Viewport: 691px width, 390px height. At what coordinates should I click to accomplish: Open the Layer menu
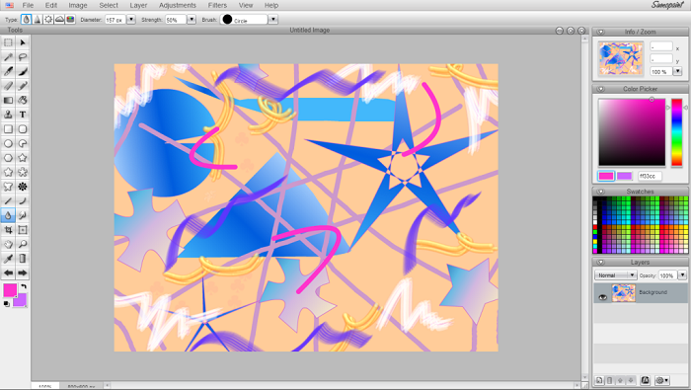click(x=138, y=5)
